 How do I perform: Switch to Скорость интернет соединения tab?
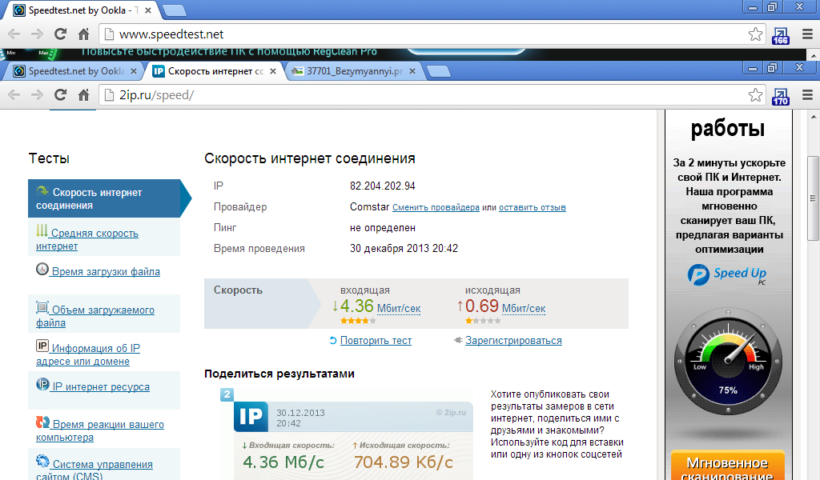(x=215, y=71)
